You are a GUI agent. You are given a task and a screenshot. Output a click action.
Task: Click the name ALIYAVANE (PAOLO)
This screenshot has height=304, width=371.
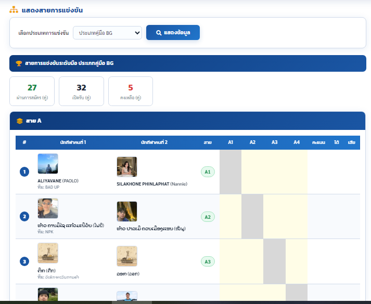tap(58, 181)
